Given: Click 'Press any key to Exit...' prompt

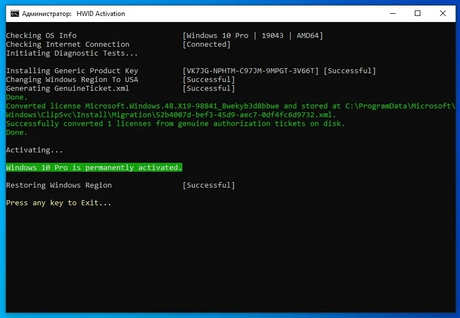Looking at the screenshot, I should [59, 202].
